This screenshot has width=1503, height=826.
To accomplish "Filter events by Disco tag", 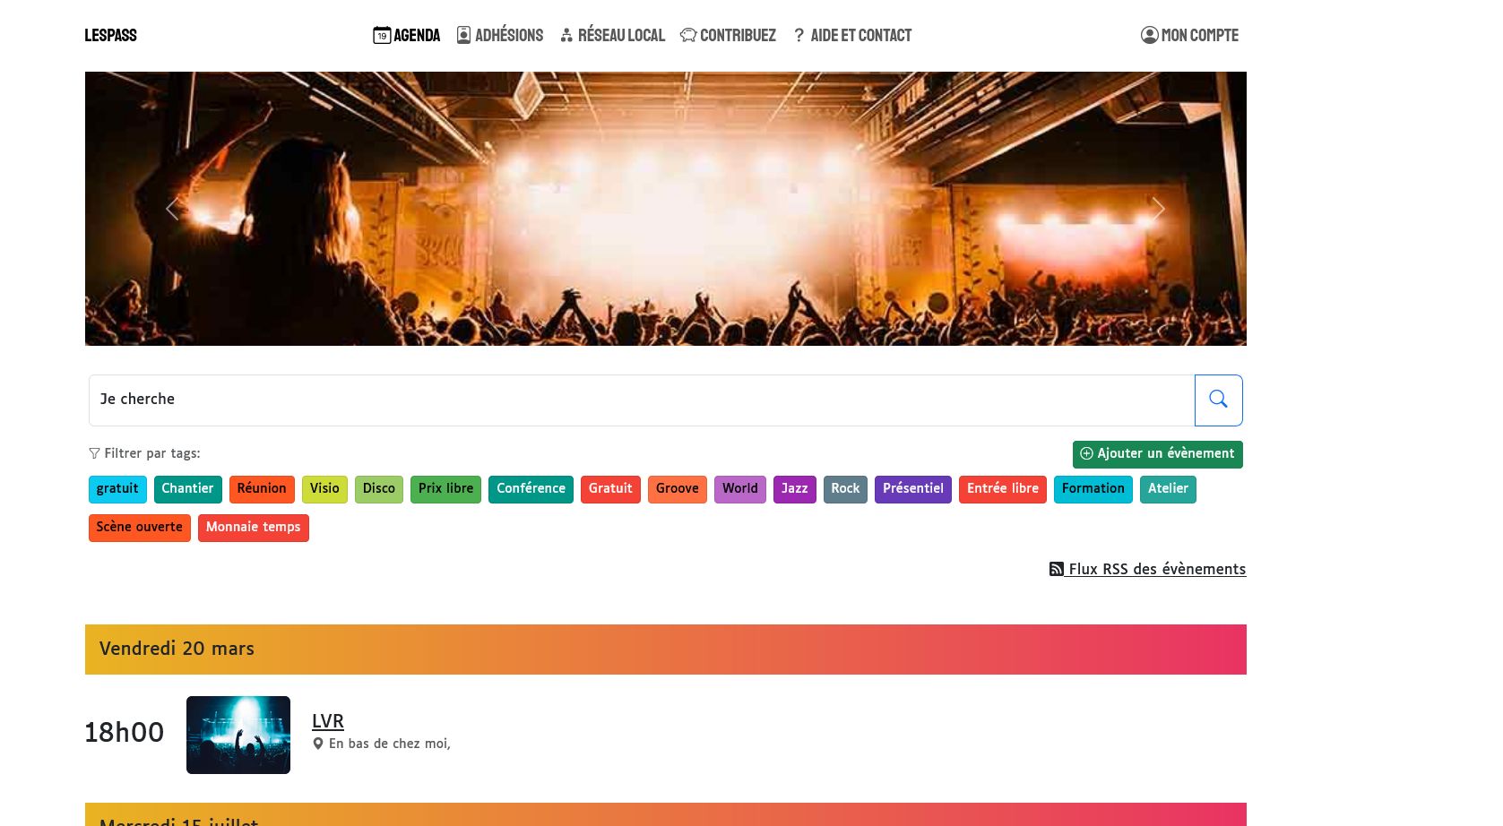I will click(x=378, y=489).
